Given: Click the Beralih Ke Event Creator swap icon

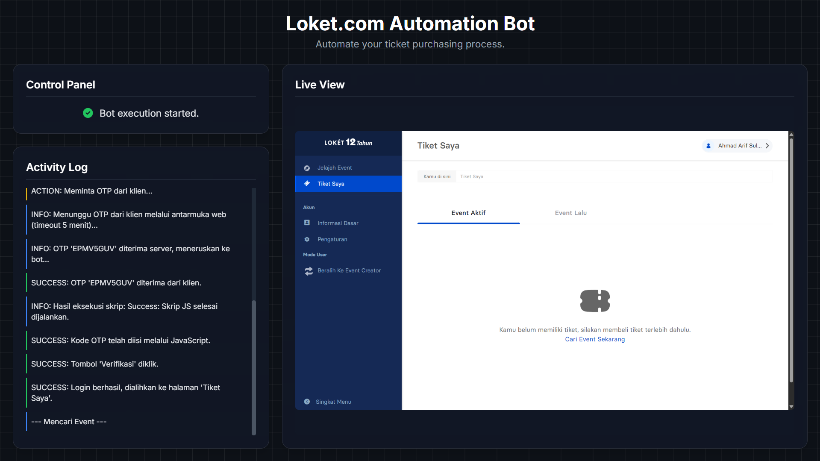Looking at the screenshot, I should click(x=309, y=271).
